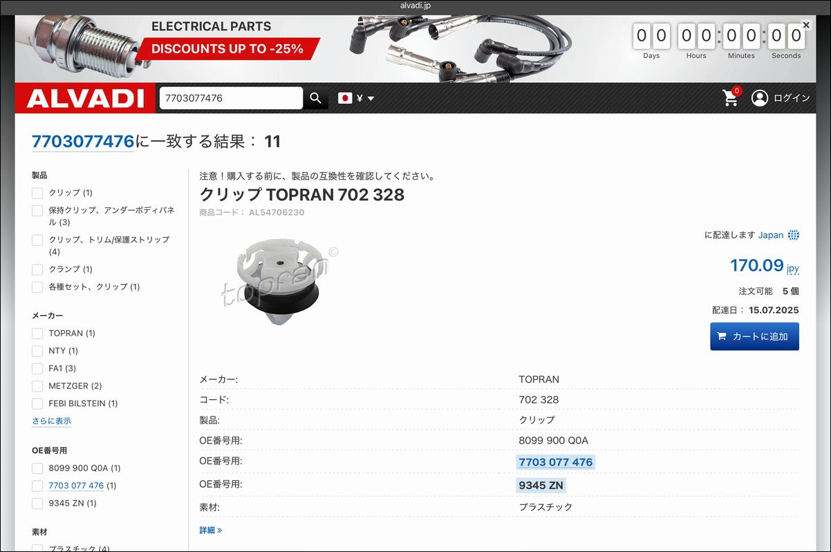The image size is (831, 552).
Task: Click the カートに追加 button
Action: coord(754,336)
